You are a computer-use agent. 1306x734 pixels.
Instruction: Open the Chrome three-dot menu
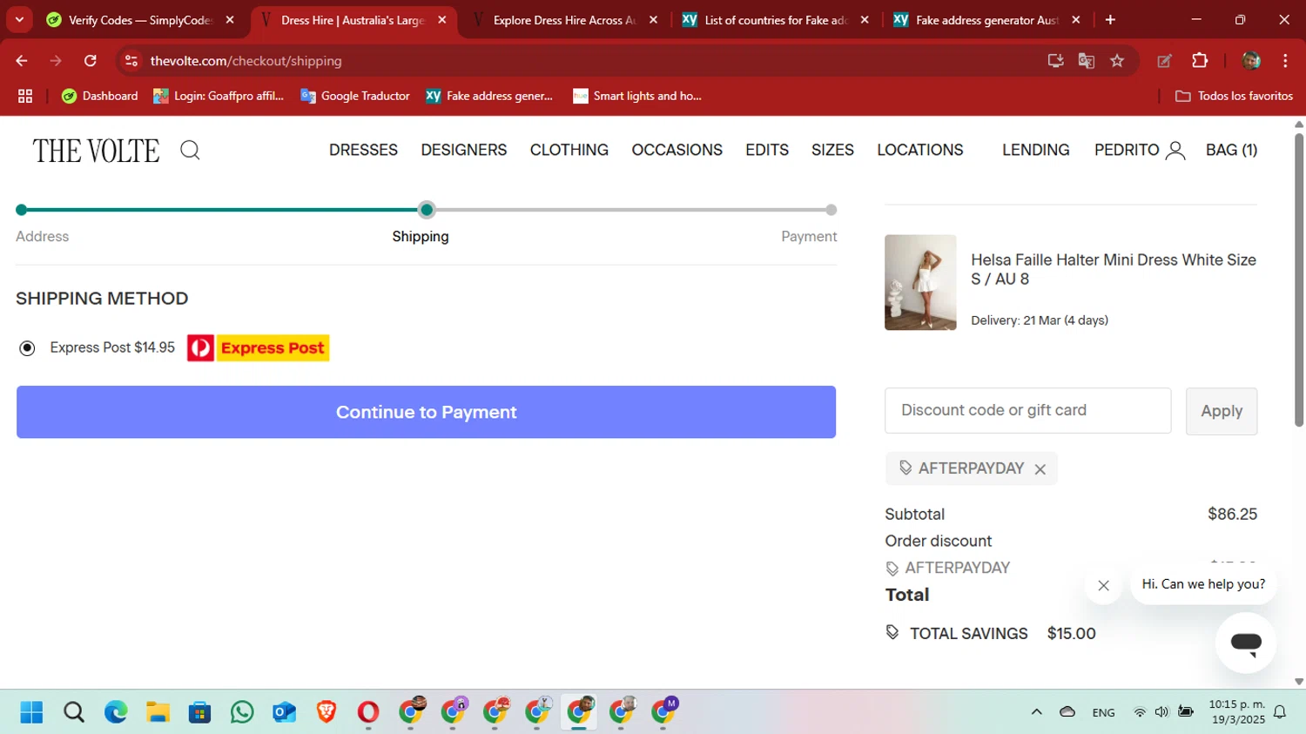point(1285,61)
